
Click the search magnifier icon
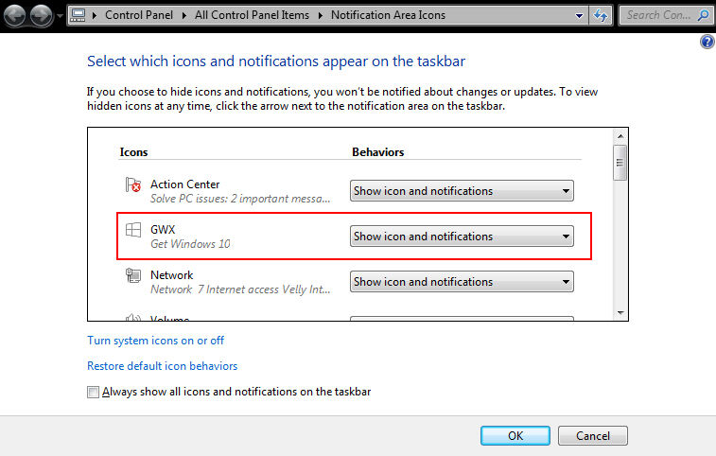pos(703,15)
